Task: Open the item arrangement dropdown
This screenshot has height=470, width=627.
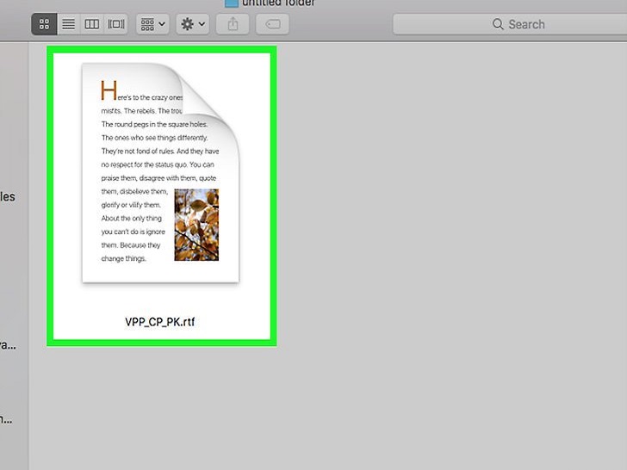Action: 152,24
